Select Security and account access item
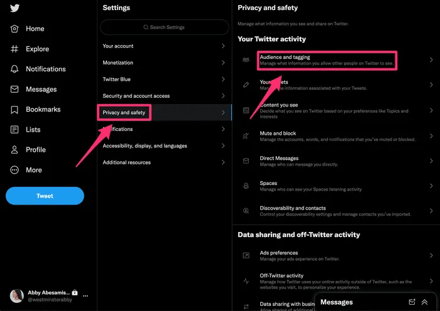Screen dimensions: 440x311 (165, 96)
